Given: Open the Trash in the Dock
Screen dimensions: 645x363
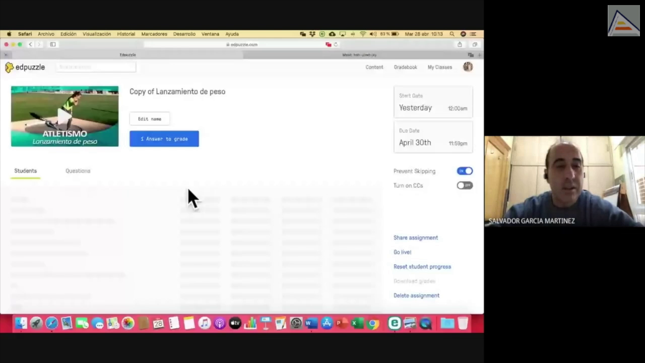Looking at the screenshot, I should click(x=463, y=323).
